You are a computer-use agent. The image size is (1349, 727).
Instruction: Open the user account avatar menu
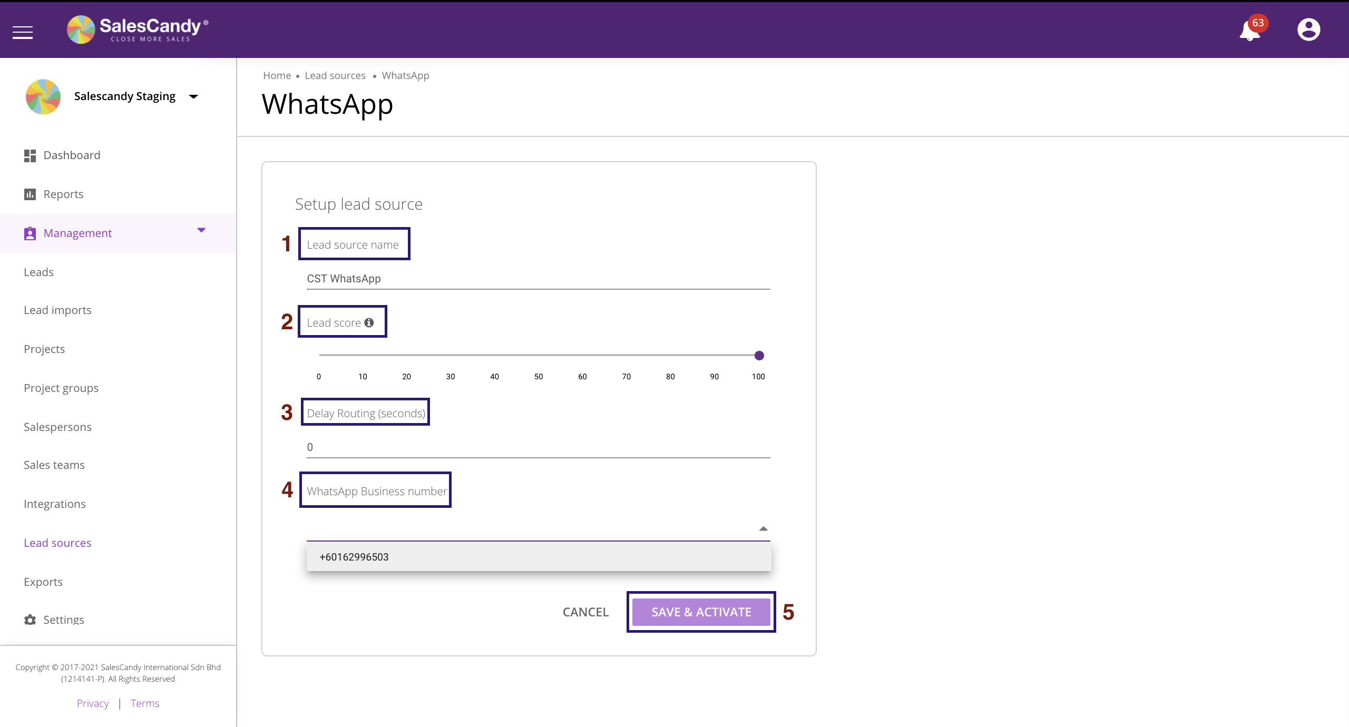click(1308, 30)
